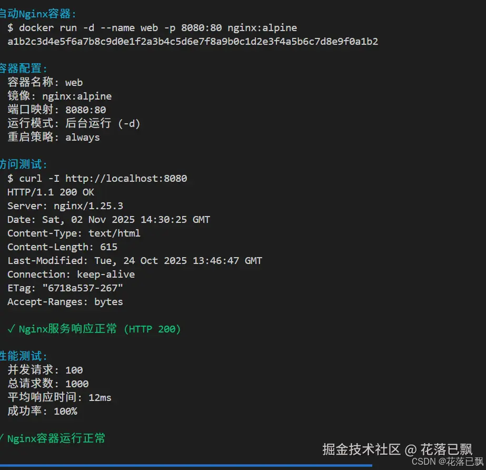Image resolution: width=486 pixels, height=470 pixels.
Task: Click the '重启策略: always' line
Action: (x=54, y=137)
